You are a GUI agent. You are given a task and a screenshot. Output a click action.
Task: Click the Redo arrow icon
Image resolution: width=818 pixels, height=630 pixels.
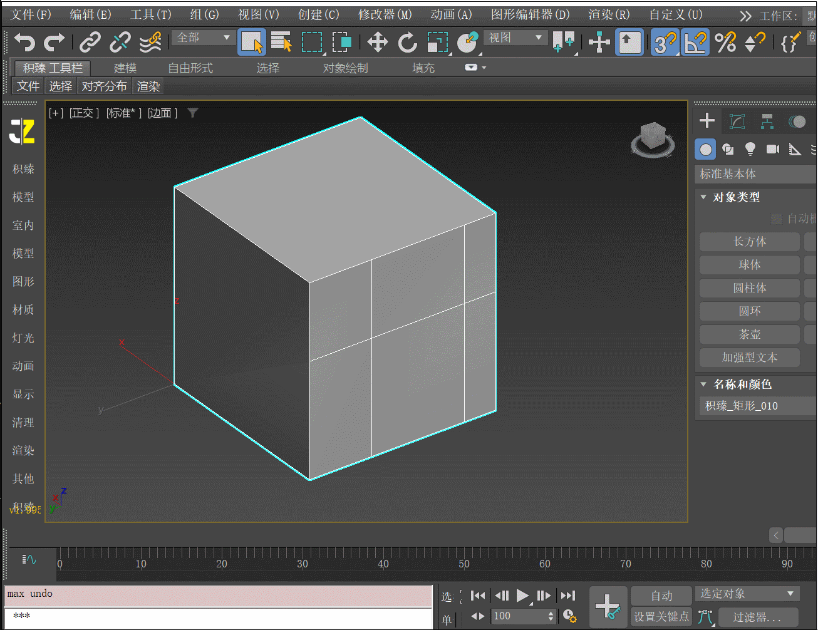[x=54, y=43]
